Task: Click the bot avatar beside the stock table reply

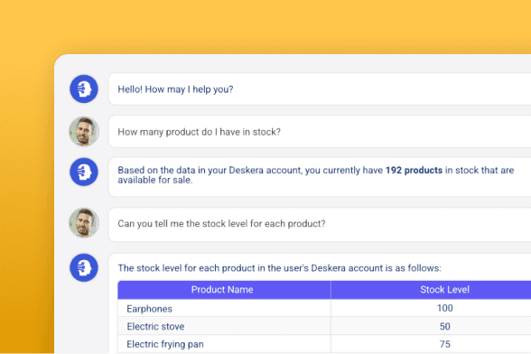Action: point(84,268)
